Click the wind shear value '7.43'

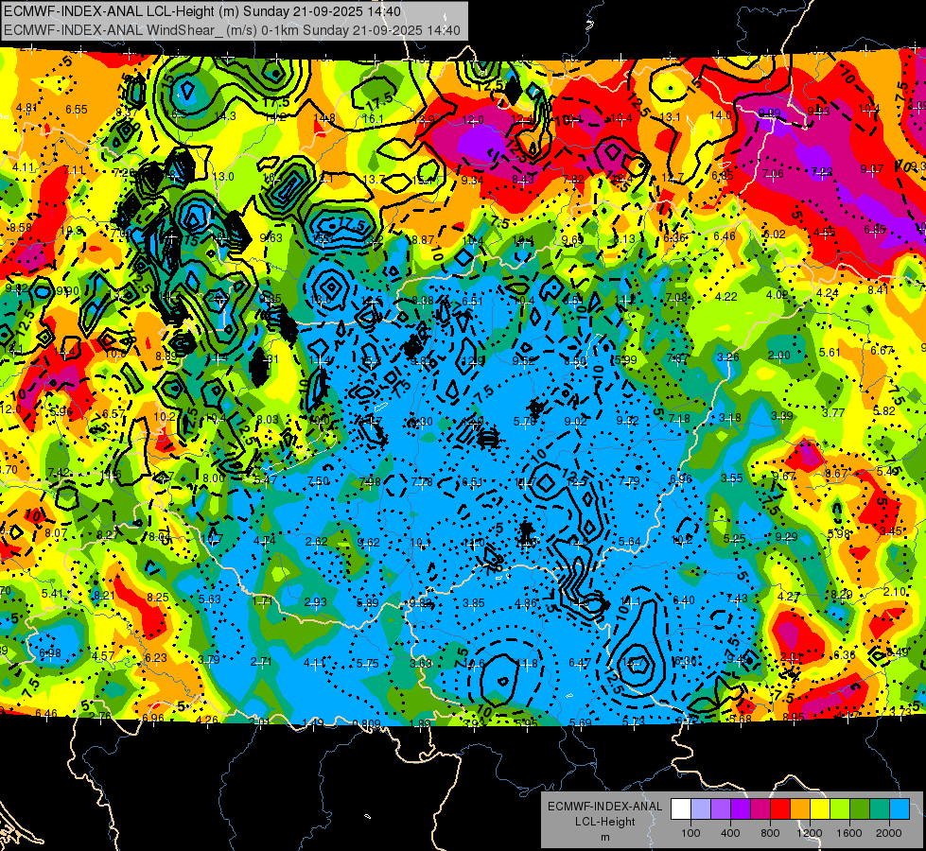[x=737, y=599]
